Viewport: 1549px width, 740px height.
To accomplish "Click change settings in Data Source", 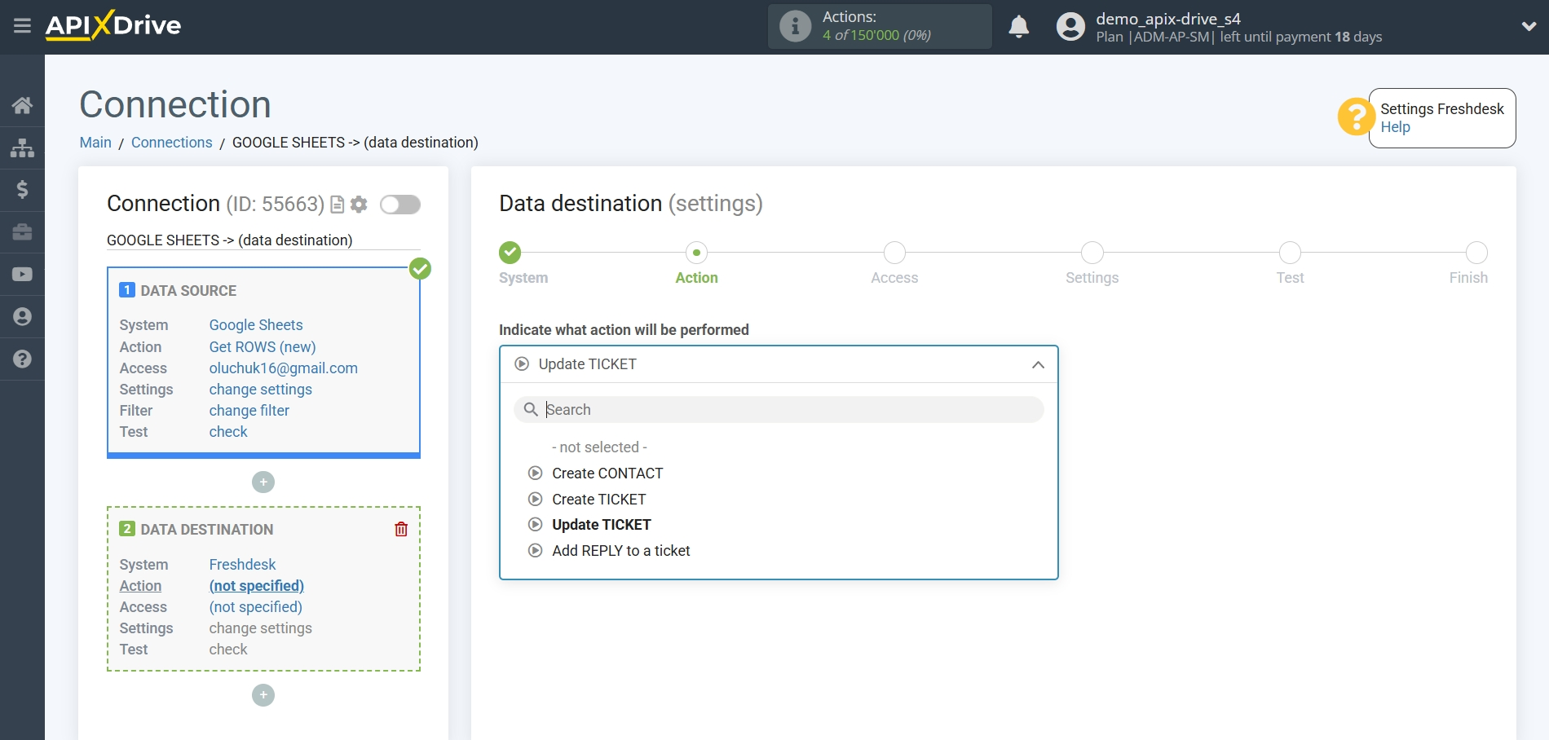I will 261,390.
